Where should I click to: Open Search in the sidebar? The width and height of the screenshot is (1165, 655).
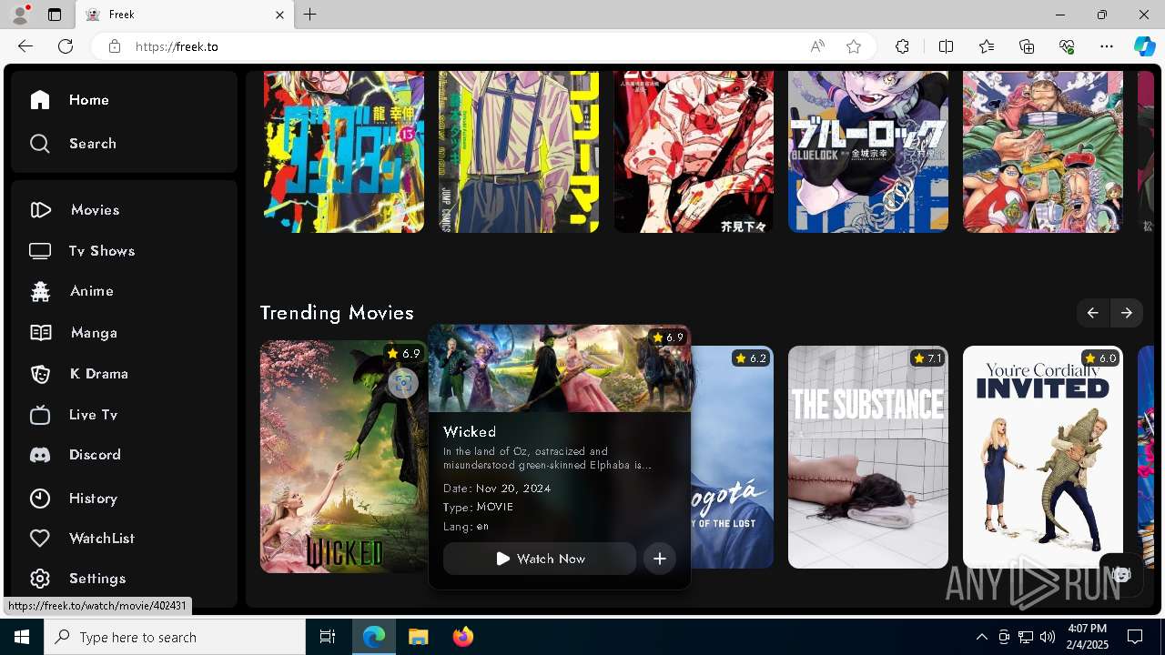[x=73, y=144]
